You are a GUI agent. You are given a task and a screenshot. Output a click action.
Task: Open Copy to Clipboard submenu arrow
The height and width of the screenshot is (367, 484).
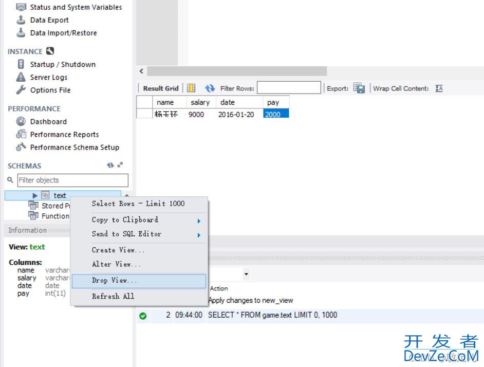click(199, 221)
